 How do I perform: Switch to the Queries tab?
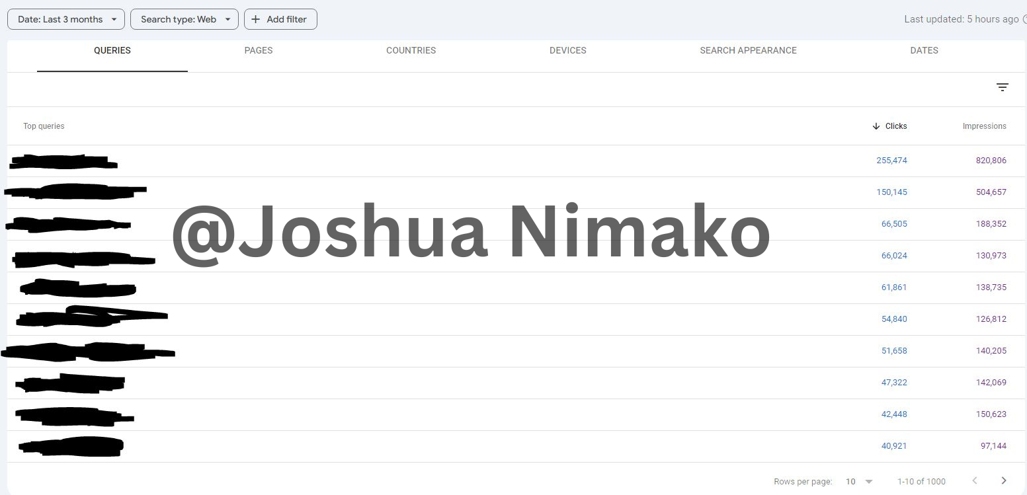112,50
